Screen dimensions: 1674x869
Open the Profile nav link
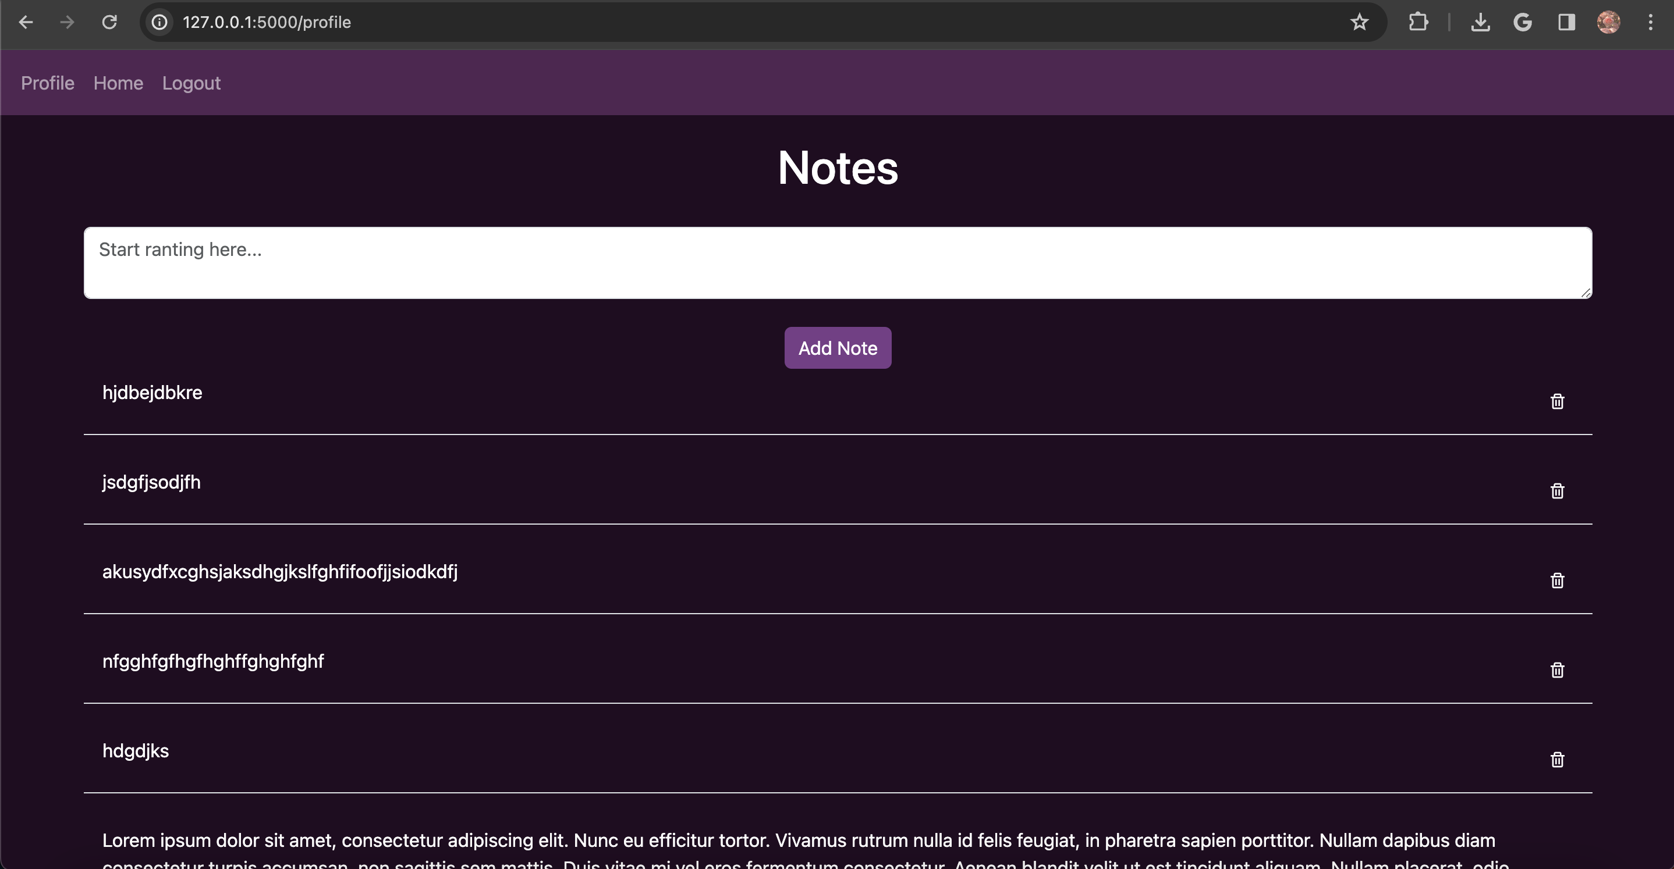[x=48, y=83]
